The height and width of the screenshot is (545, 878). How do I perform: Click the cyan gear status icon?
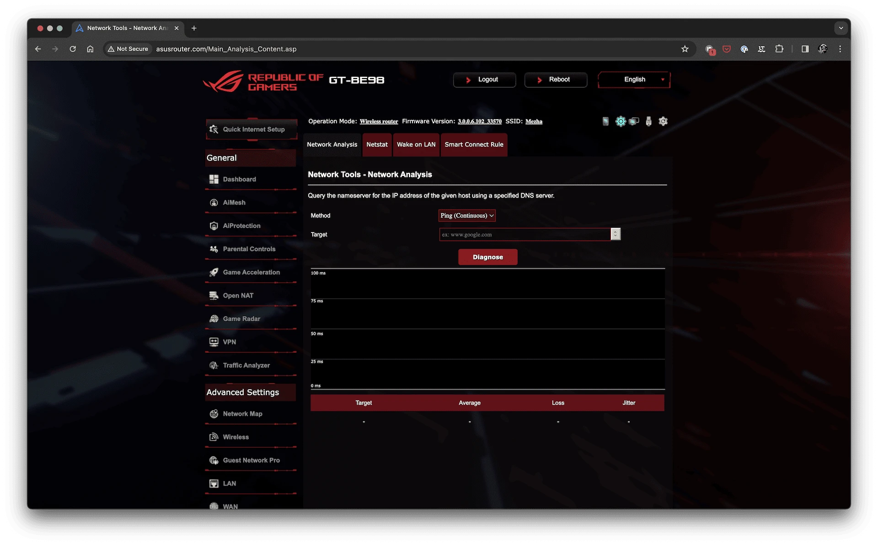[x=620, y=121]
